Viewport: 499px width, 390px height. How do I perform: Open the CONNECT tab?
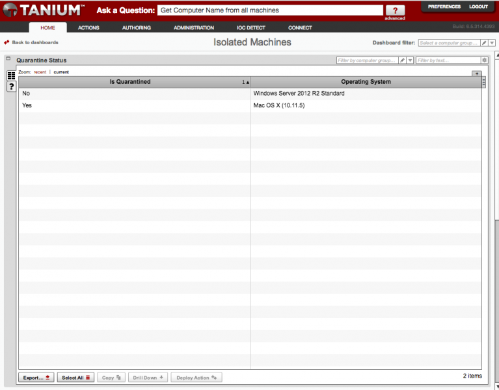pyautogui.click(x=300, y=28)
